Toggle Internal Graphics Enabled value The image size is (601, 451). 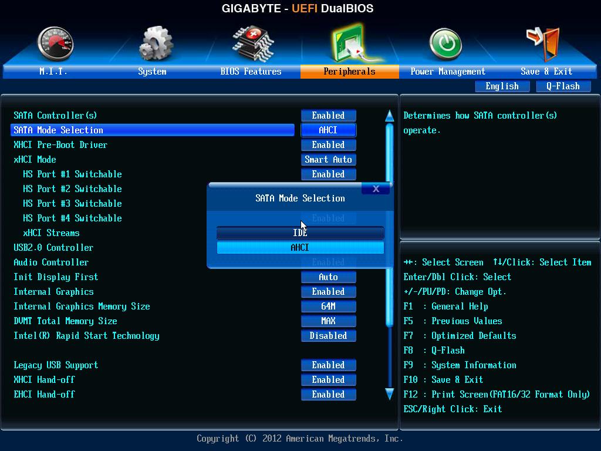(329, 291)
